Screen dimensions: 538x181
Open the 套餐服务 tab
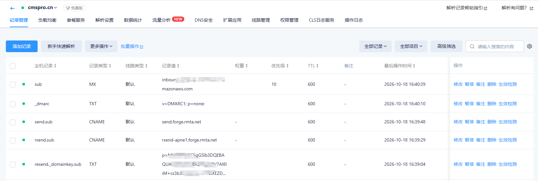(76, 20)
